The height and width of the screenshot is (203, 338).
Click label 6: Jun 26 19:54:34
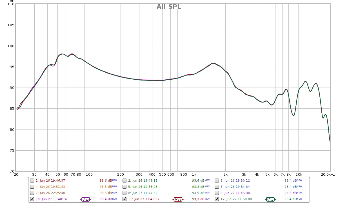pyautogui.click(x=235, y=187)
